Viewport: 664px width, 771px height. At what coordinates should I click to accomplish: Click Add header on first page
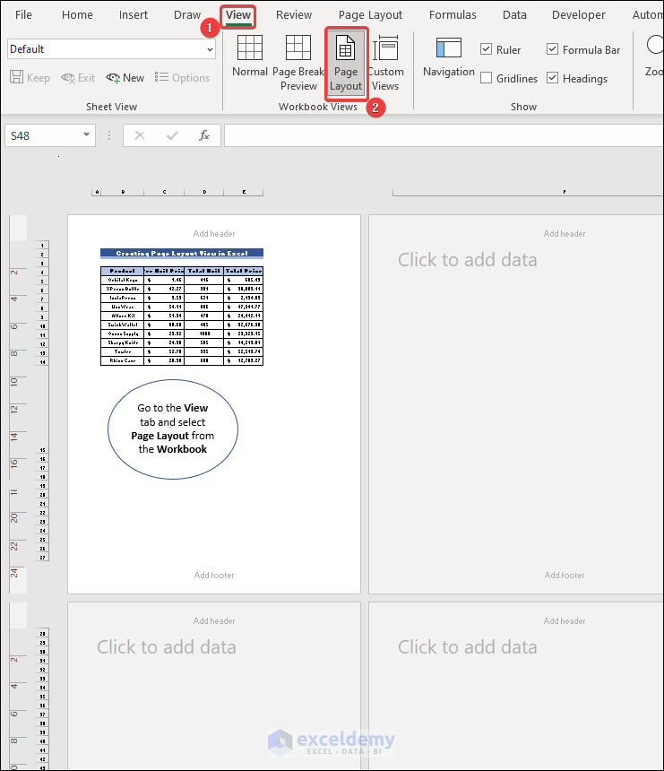pyautogui.click(x=214, y=234)
